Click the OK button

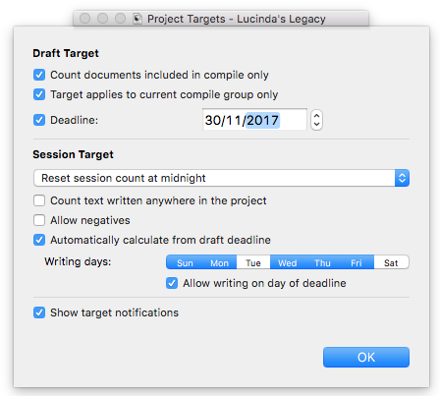click(366, 357)
